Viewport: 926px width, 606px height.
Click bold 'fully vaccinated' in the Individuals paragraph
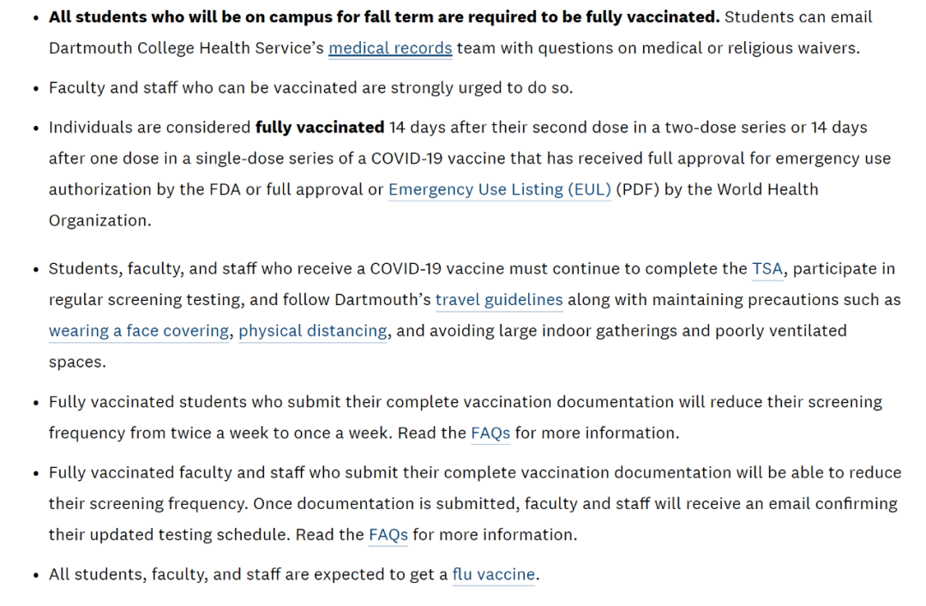pyautogui.click(x=319, y=128)
